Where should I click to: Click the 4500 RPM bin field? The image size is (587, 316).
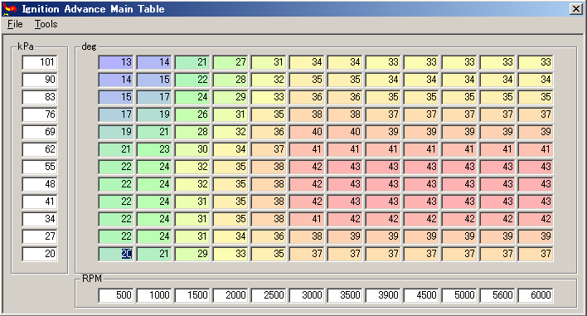pos(421,295)
